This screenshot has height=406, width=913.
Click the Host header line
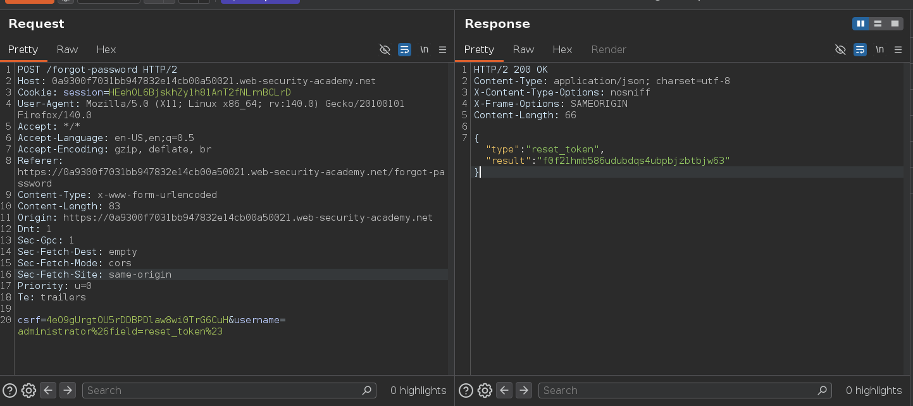point(197,81)
